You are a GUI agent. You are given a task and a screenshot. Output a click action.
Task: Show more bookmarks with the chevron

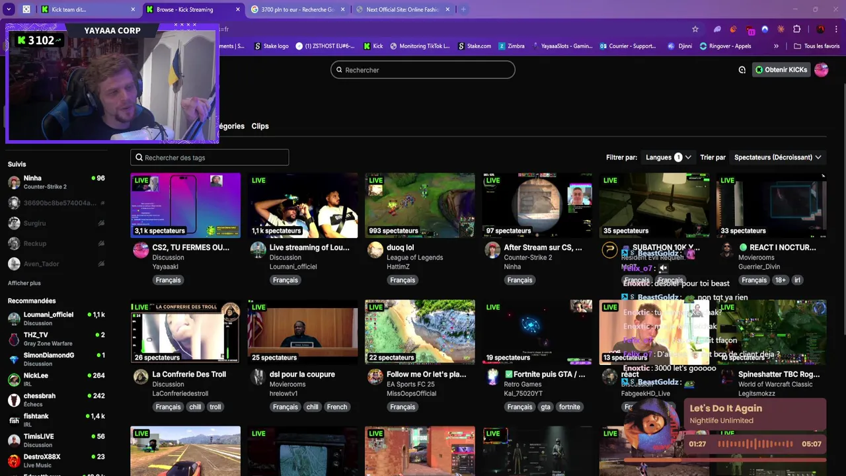coord(776,46)
